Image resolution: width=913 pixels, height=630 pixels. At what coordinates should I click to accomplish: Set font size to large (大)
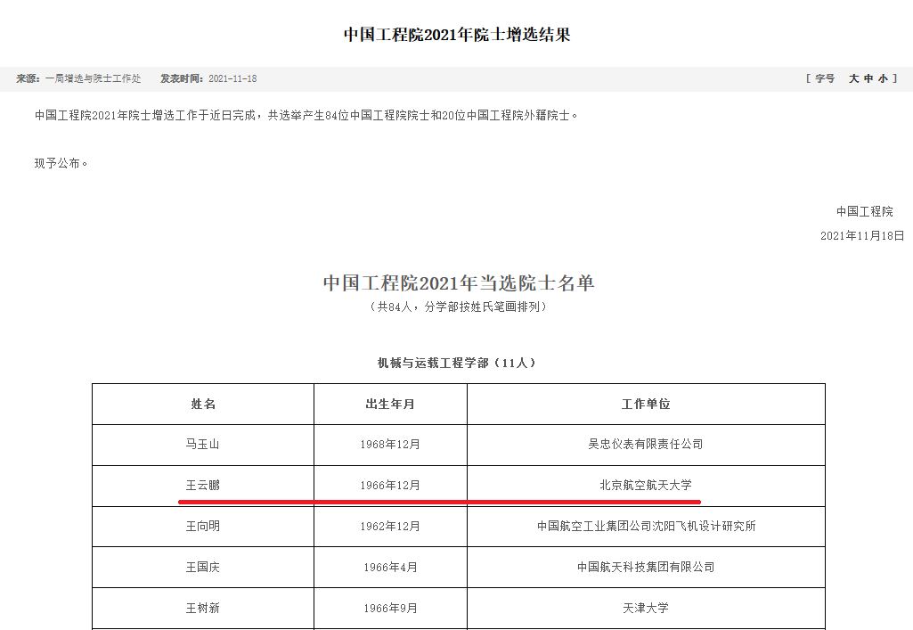tap(853, 78)
